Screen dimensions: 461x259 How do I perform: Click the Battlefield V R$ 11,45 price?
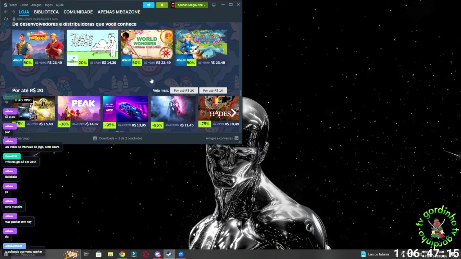tap(187, 125)
